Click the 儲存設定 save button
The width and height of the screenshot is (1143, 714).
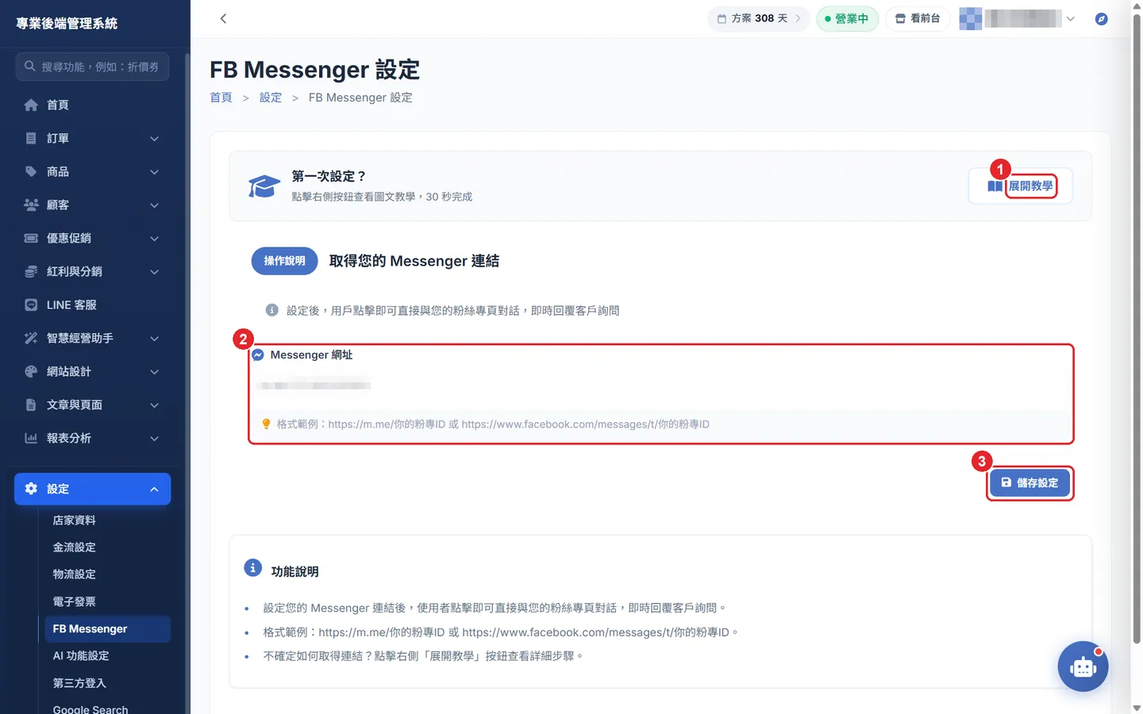[x=1029, y=483]
